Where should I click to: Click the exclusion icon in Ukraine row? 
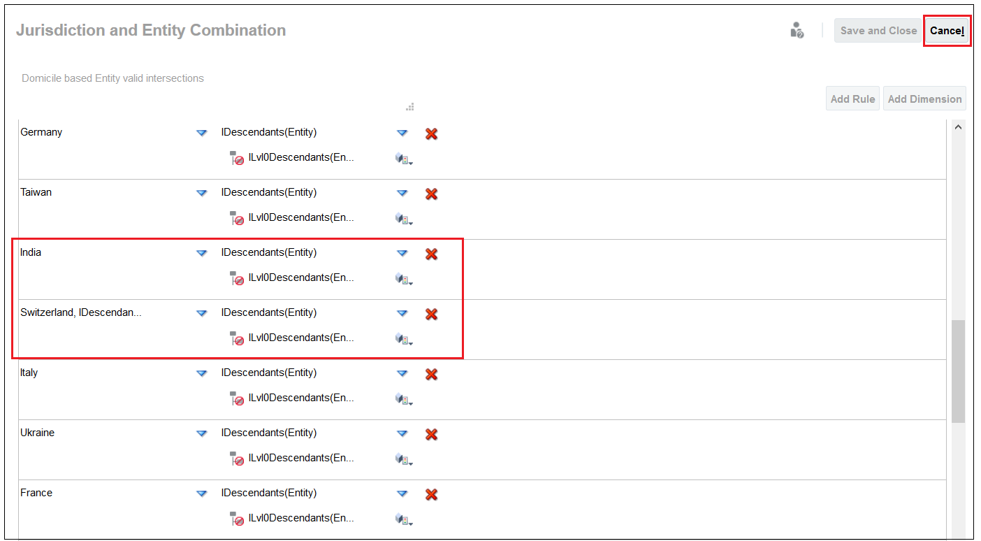[x=237, y=459]
